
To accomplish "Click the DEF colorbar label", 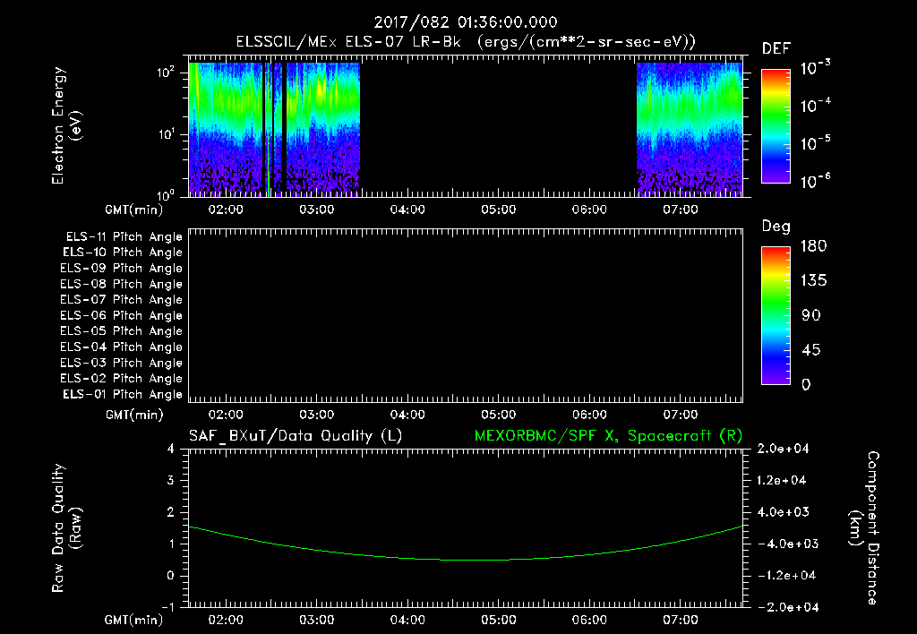I will click(x=776, y=48).
